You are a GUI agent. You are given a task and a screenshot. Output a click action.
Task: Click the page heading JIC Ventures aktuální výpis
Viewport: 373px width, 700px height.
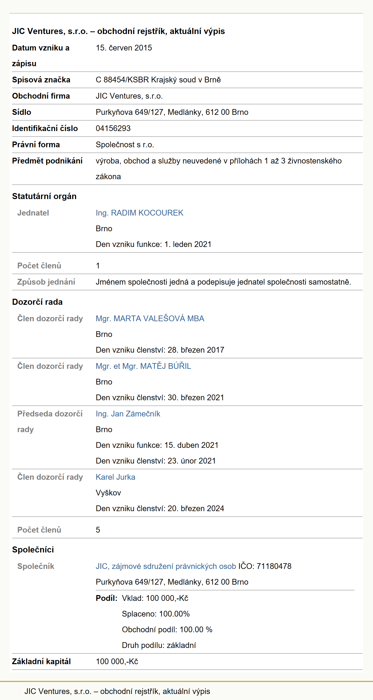pos(118,31)
